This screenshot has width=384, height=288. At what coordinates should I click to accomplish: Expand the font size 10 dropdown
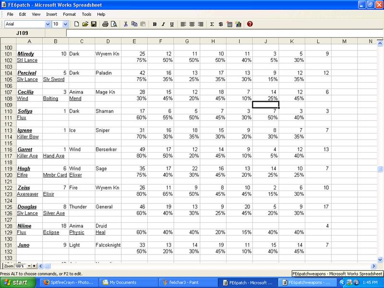[66, 24]
